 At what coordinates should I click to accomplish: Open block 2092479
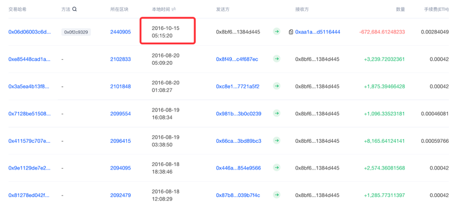coord(121,195)
